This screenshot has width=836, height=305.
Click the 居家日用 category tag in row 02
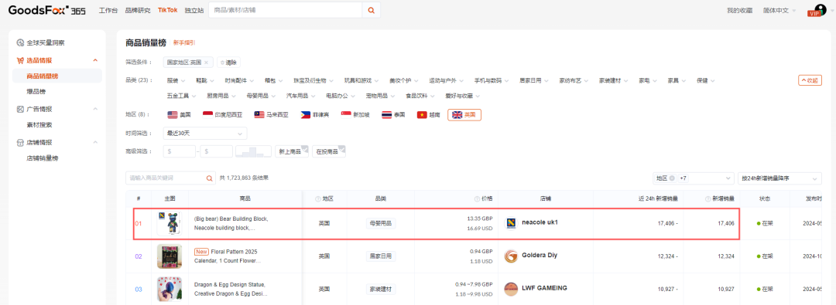coord(381,256)
